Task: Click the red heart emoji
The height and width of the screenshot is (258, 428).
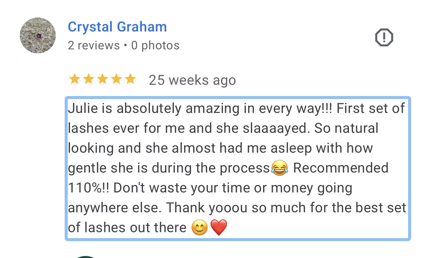Action: [x=219, y=228]
